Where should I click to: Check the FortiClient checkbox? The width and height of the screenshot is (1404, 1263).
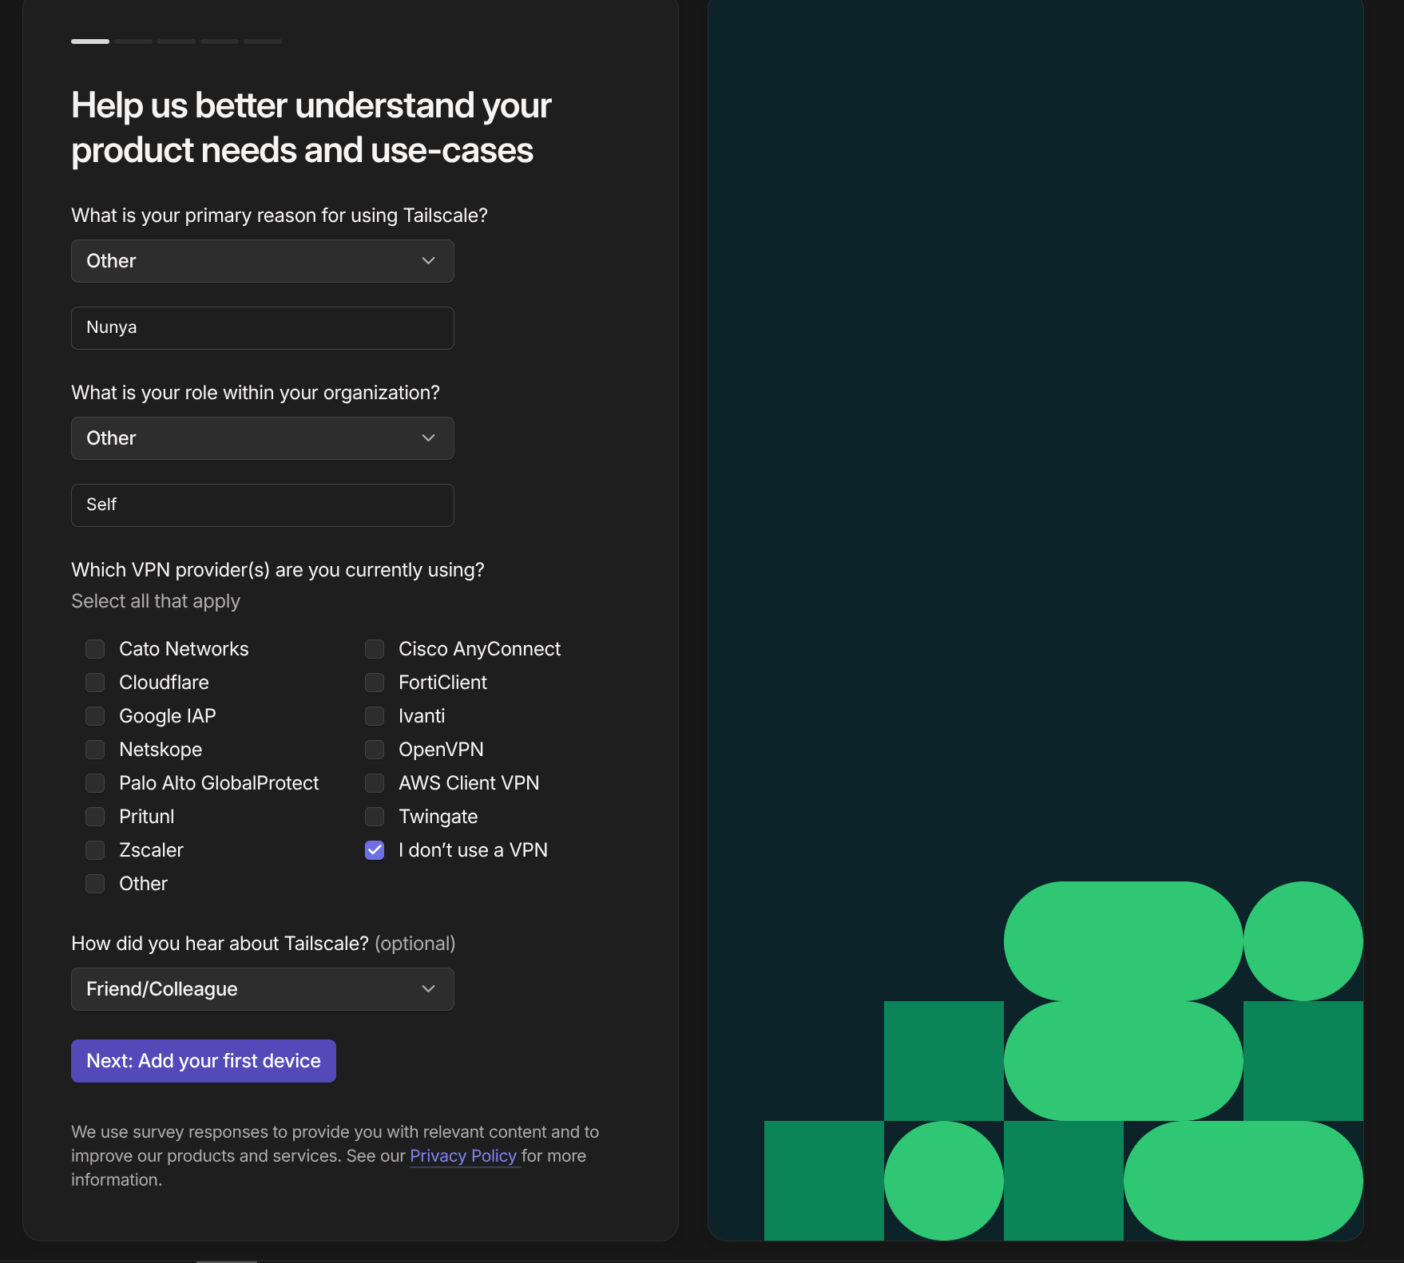coord(375,683)
